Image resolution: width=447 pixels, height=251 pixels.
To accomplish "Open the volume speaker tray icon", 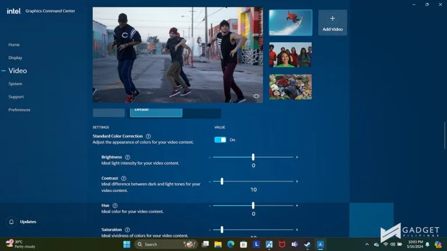I will pos(393,245).
